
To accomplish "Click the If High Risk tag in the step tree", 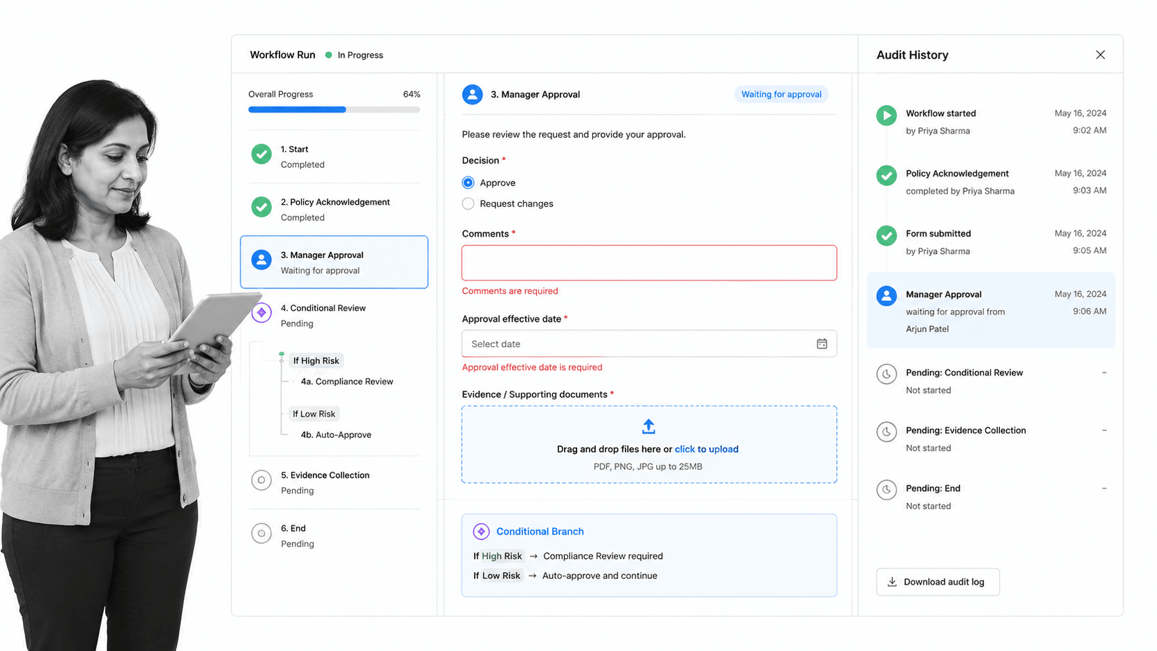I will pos(316,360).
